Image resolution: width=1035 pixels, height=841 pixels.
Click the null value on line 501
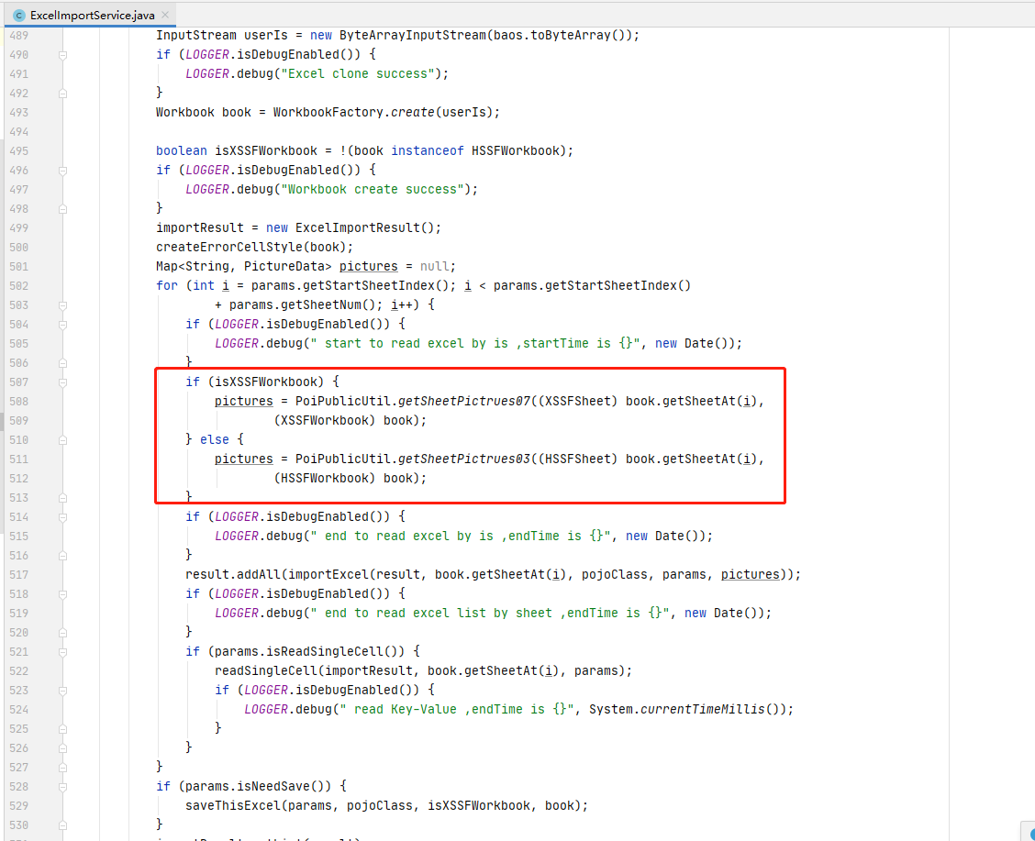(x=434, y=266)
